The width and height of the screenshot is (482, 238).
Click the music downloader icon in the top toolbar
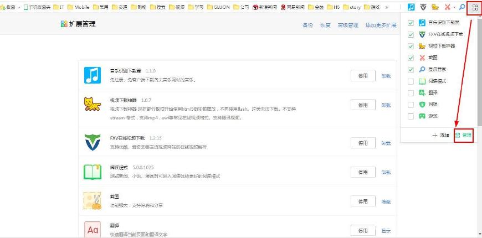click(x=411, y=7)
